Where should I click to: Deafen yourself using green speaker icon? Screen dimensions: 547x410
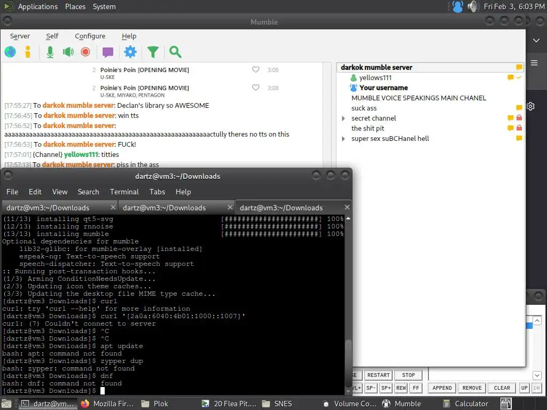pyautogui.click(x=68, y=52)
